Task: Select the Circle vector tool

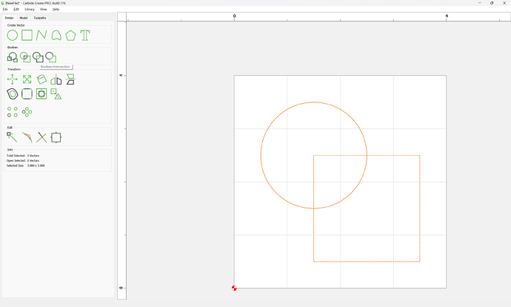Action: click(13, 36)
